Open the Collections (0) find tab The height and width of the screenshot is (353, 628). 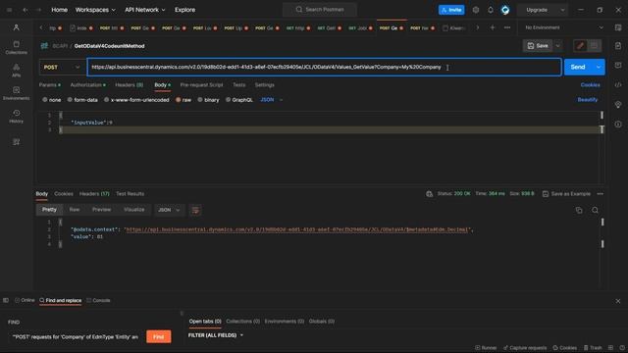[x=242, y=321]
